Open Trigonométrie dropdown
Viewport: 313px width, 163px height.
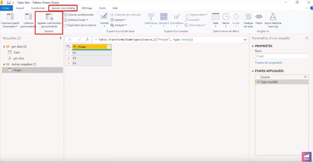[x=196, y=15]
